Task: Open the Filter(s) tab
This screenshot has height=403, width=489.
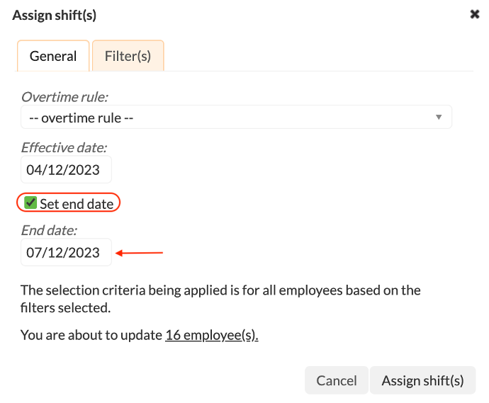Action: [128, 56]
